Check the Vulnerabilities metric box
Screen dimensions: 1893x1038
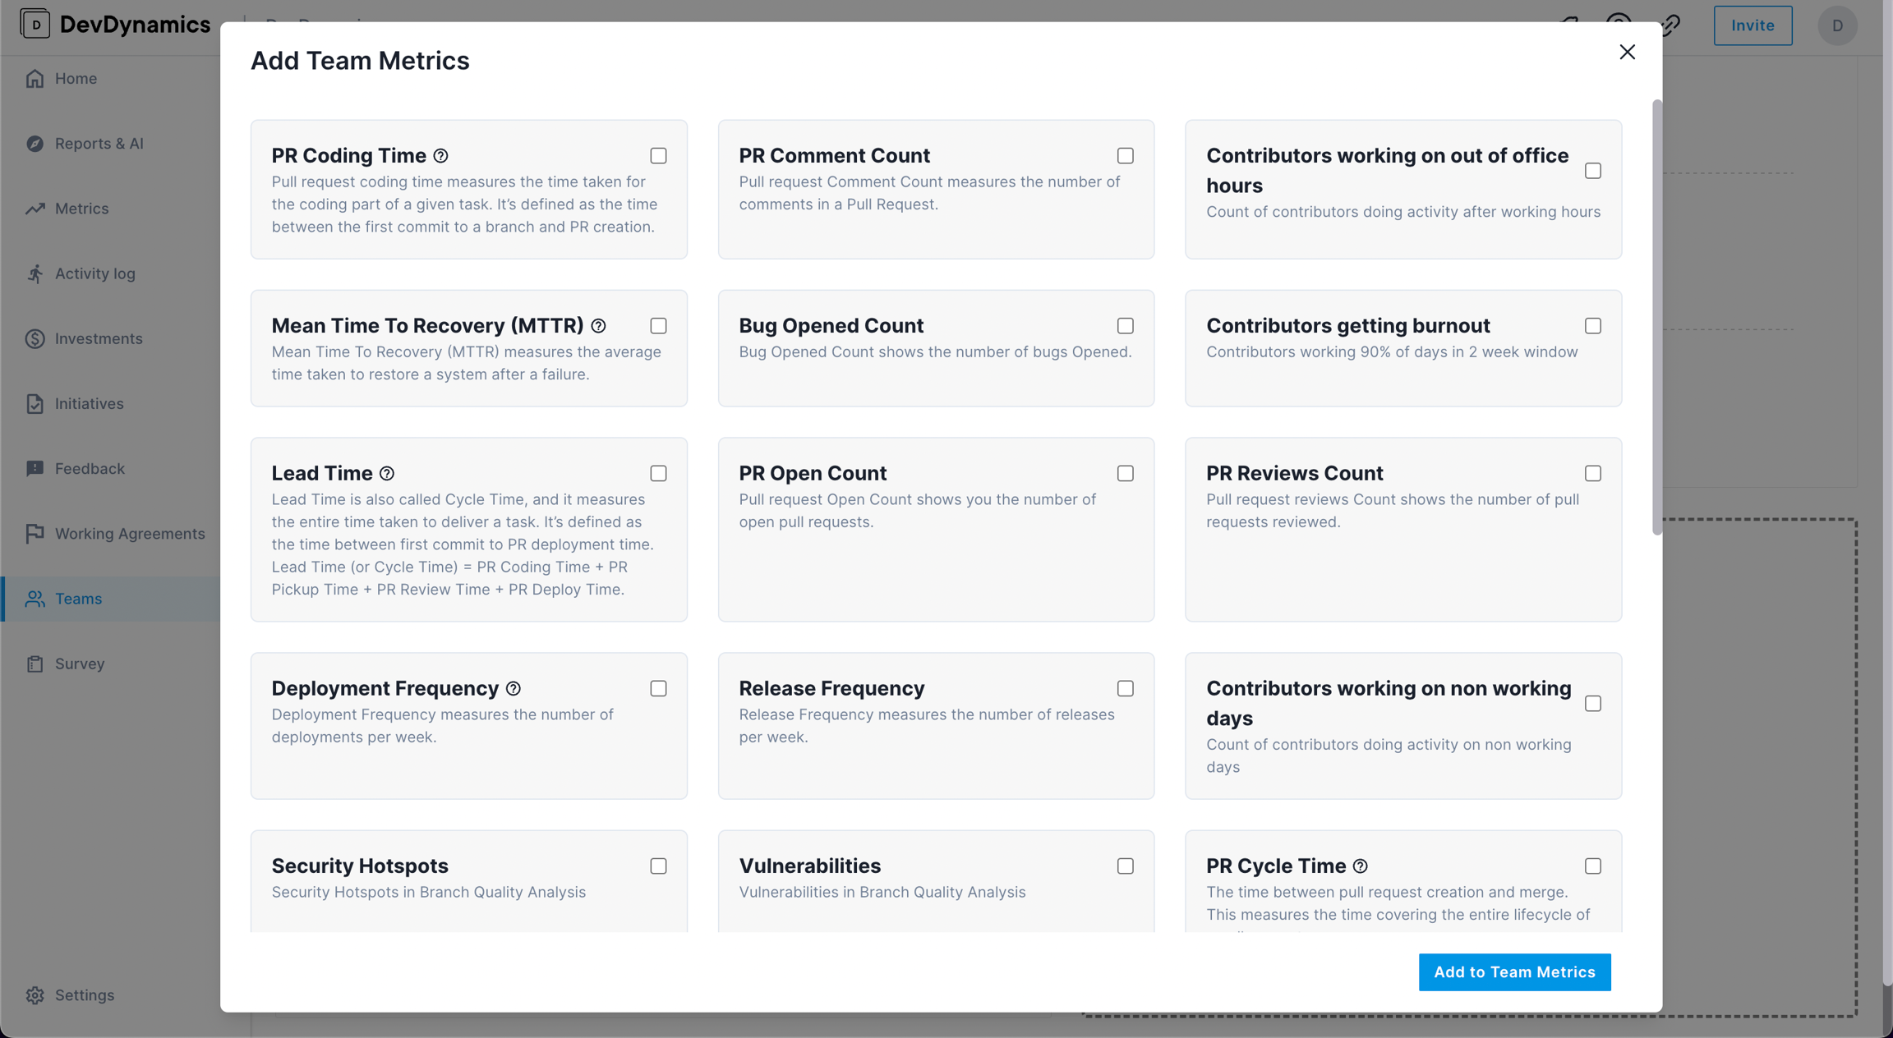point(1126,866)
